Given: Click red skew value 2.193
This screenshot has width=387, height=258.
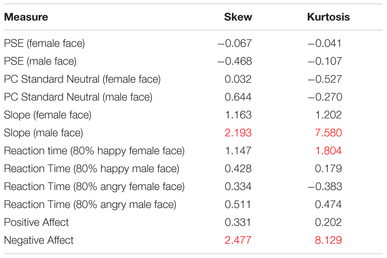Looking at the screenshot, I should coord(238,133).
